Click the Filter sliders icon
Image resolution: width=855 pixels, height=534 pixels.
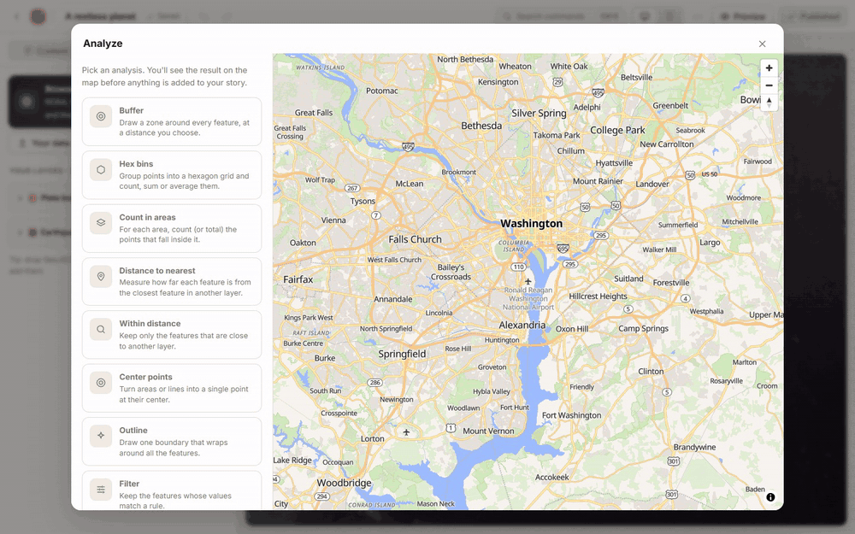click(101, 490)
